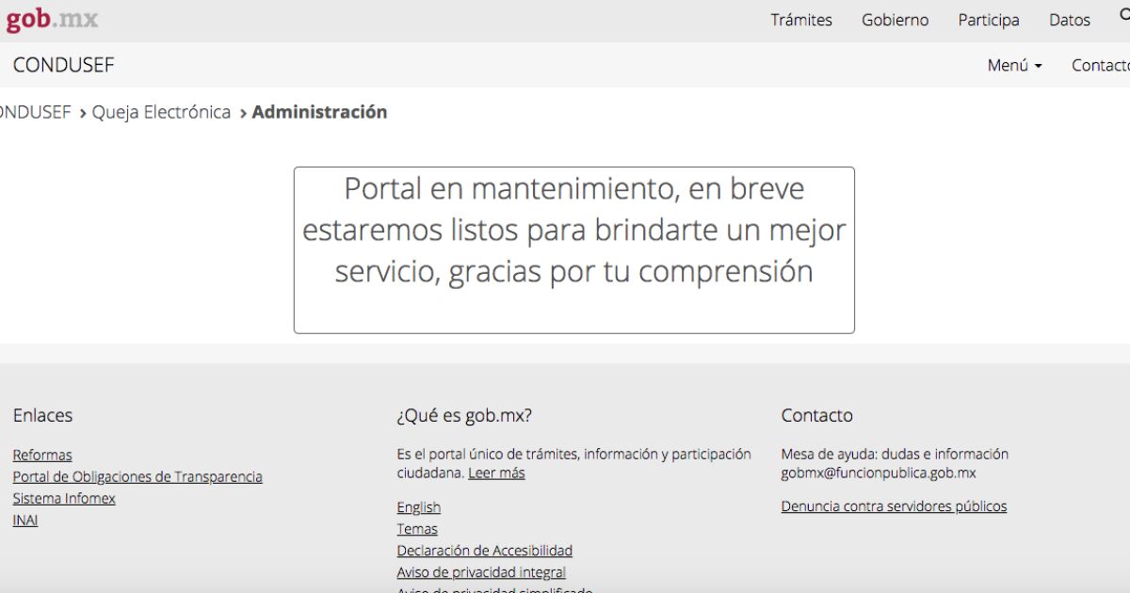Visit the Sistema Infomex link
The image size is (1130, 593).
tap(64, 498)
